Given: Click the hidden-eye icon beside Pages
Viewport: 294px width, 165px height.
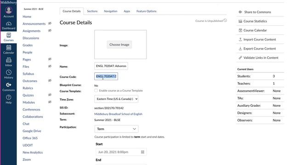Looking at the screenshot, I should tap(50, 59).
